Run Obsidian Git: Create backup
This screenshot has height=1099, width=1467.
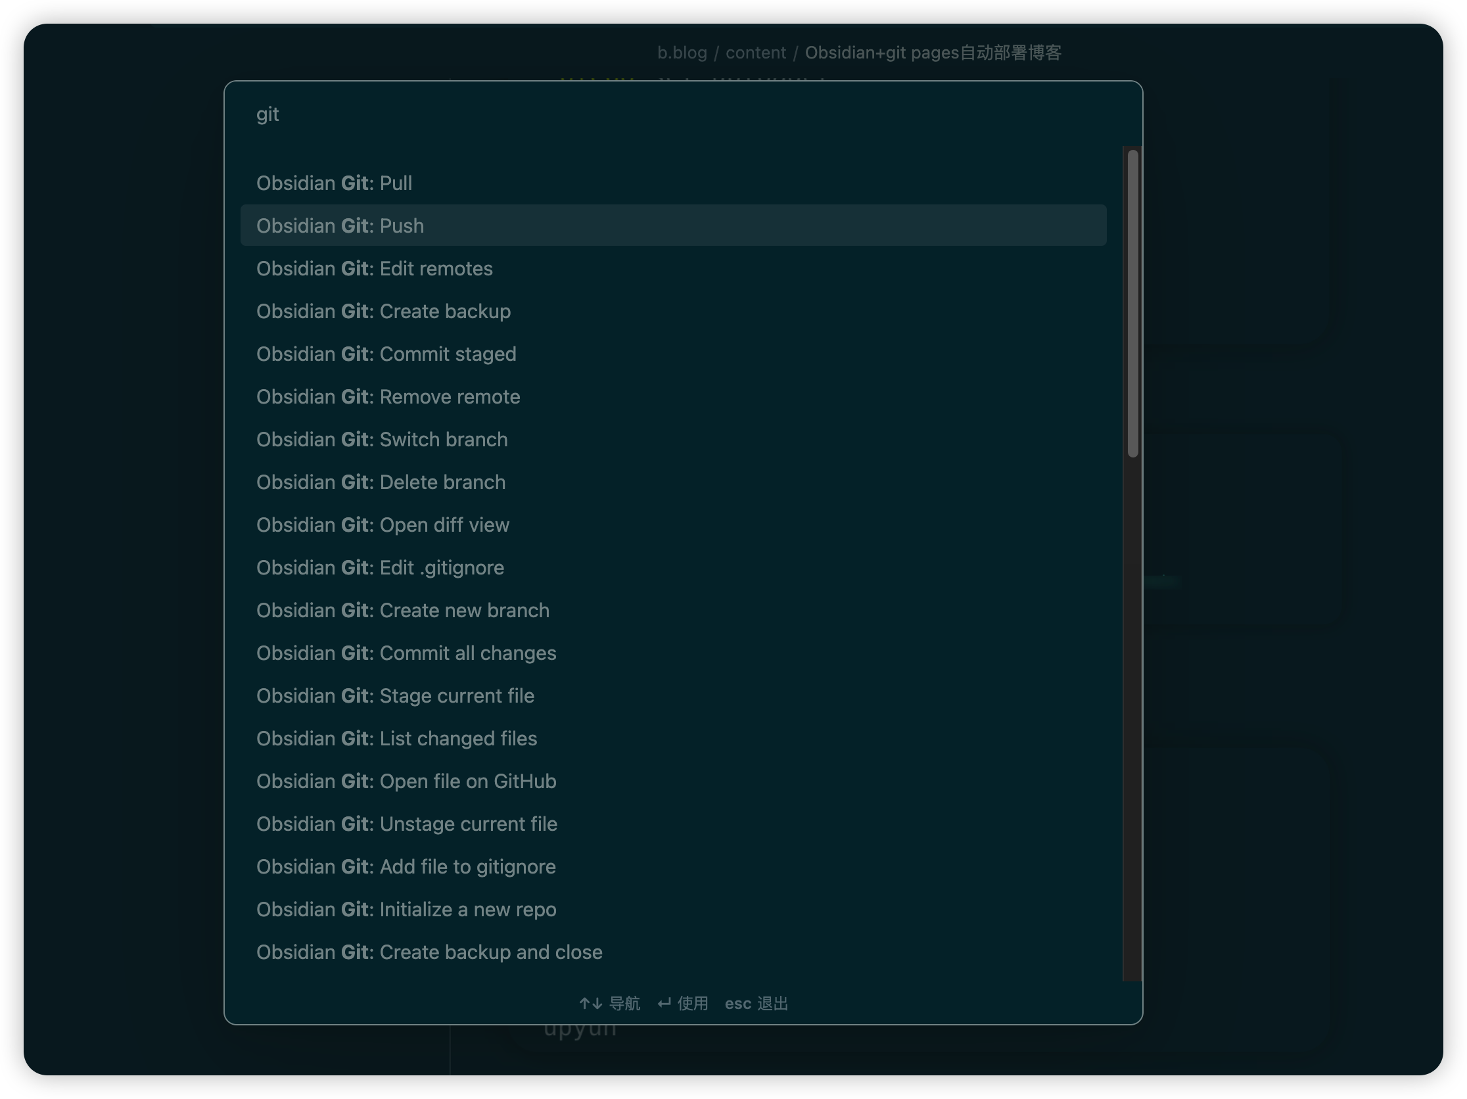coord(383,311)
